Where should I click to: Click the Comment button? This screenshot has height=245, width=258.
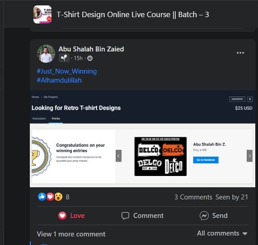pyautogui.click(x=142, y=216)
